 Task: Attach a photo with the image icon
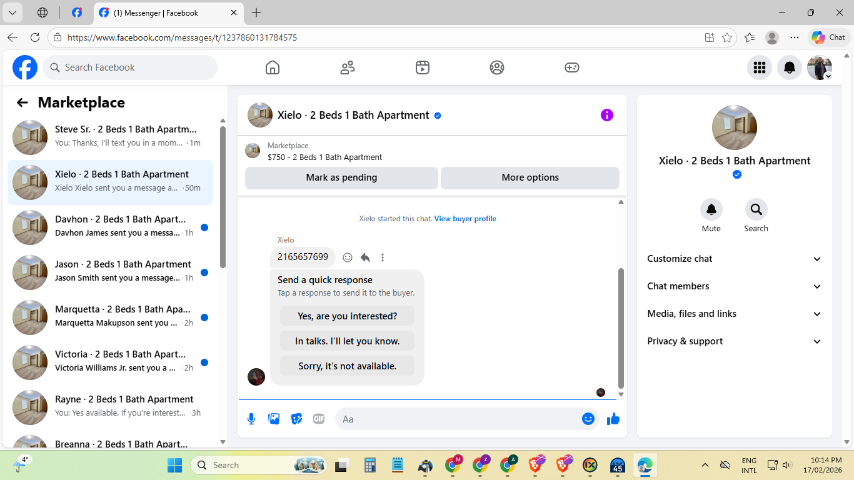274,419
